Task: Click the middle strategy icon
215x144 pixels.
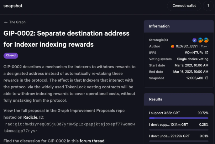Action: [200, 40]
